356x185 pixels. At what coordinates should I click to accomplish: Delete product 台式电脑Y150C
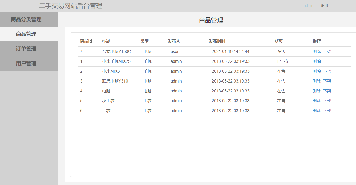point(317,51)
